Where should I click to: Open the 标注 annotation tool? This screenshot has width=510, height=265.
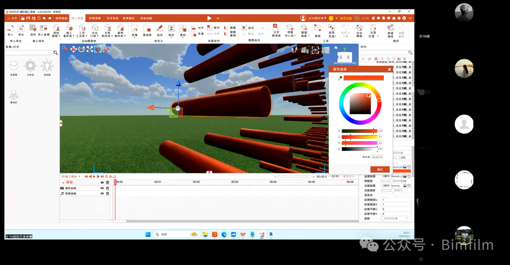160,30
